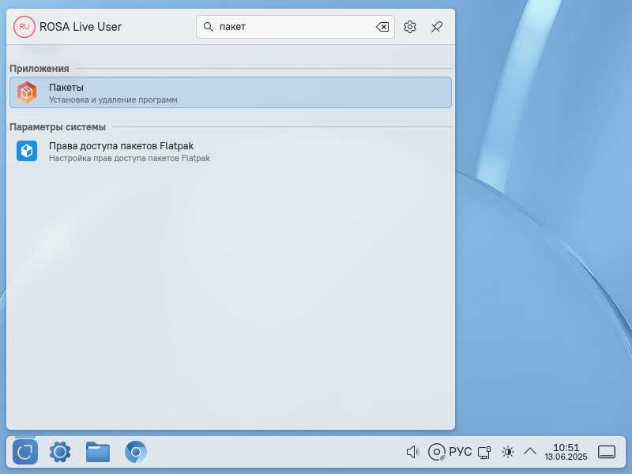Click the ROSA Live User avatar
Image resolution: width=632 pixels, height=474 pixels.
coord(24,27)
